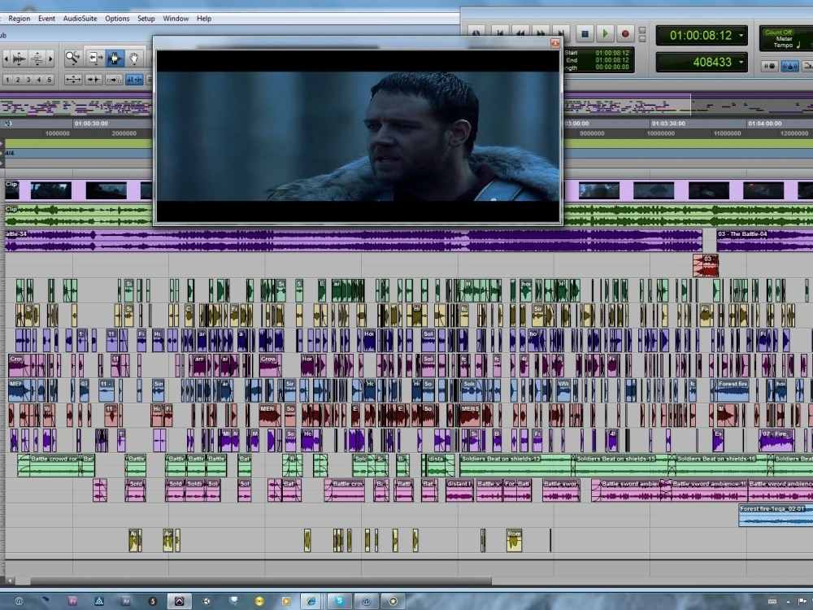813x610 pixels.
Task: Recall zoom preset 2
Action: [x=18, y=80]
